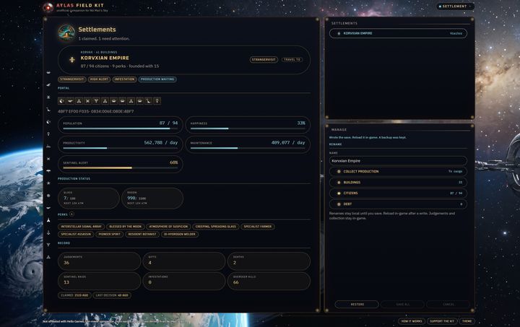Screen dimensions: 520x327
Task: Click the Fish glyph in the portal address row
Action: (70, 101)
